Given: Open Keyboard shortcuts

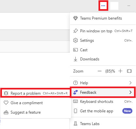Looking at the screenshot, I should (x=103, y=102).
